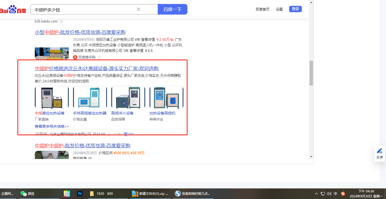Open the 中频炉中频炉-批发价格 result title
This screenshot has height=199, width=386.
pyautogui.click(x=83, y=146)
